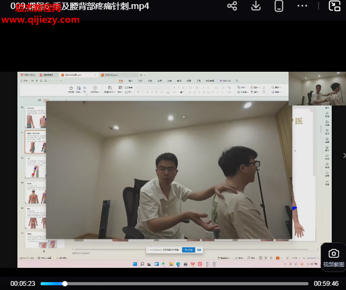The width and height of the screenshot is (346, 290).
Task: Open the dropdown beside new tab plus
Action: click(x=145, y=75)
